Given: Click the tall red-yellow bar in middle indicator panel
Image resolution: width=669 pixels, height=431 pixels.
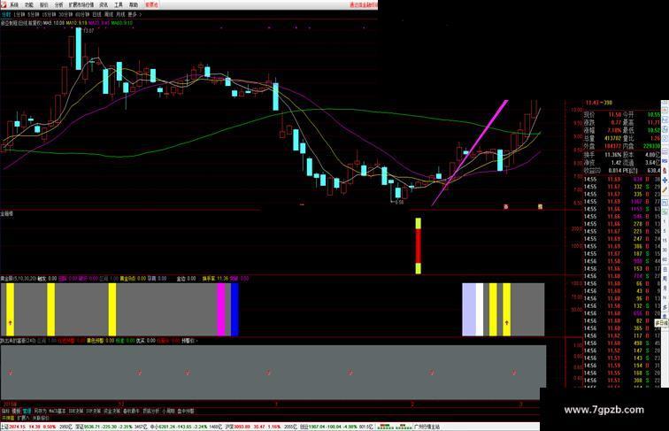Looking at the screenshot, I should [x=418, y=246].
